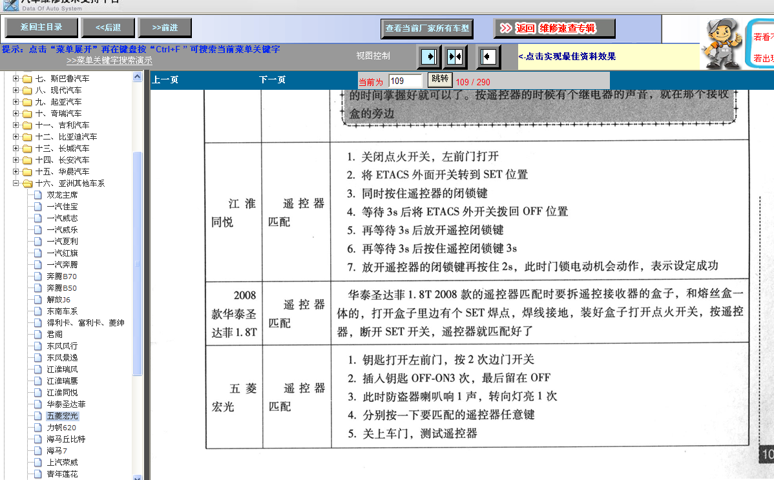Click document icon beside 海马7

point(38,450)
